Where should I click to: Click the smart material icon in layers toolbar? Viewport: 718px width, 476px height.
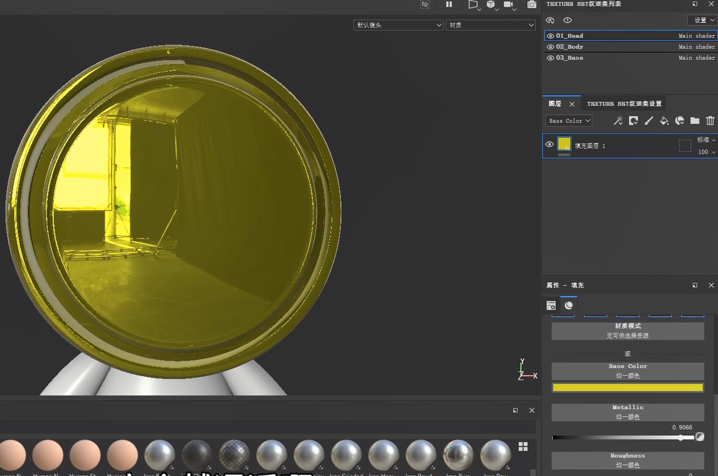tap(679, 121)
